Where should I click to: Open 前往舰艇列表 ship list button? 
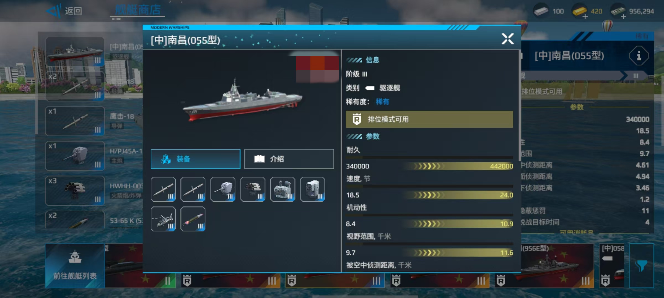click(75, 266)
